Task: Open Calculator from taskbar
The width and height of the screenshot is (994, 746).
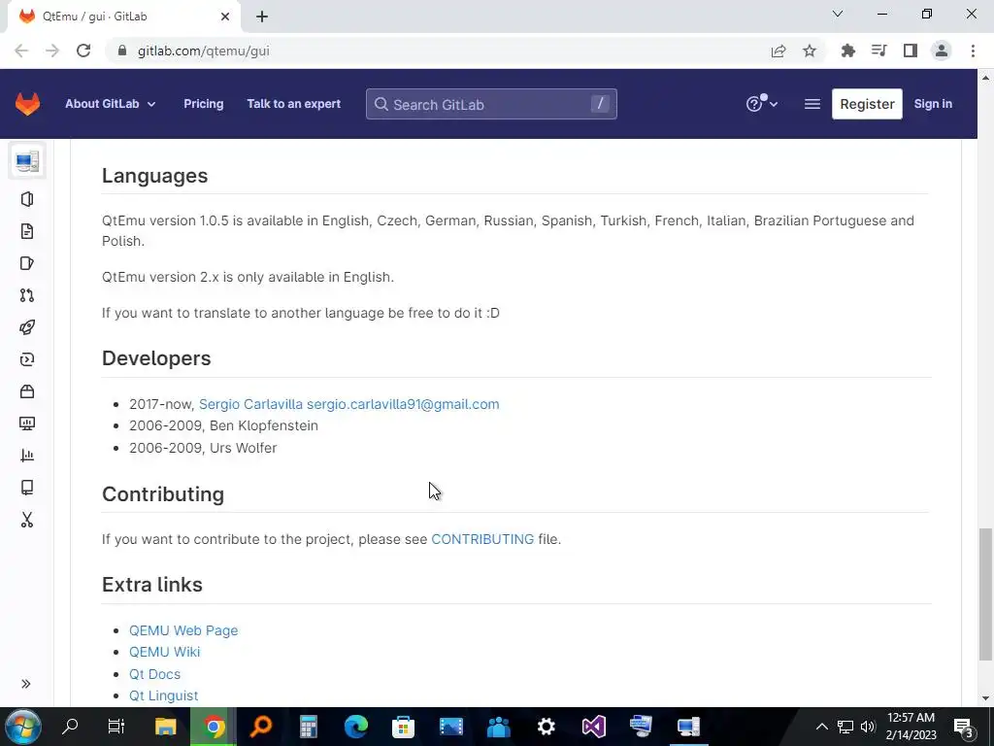Action: (308, 727)
